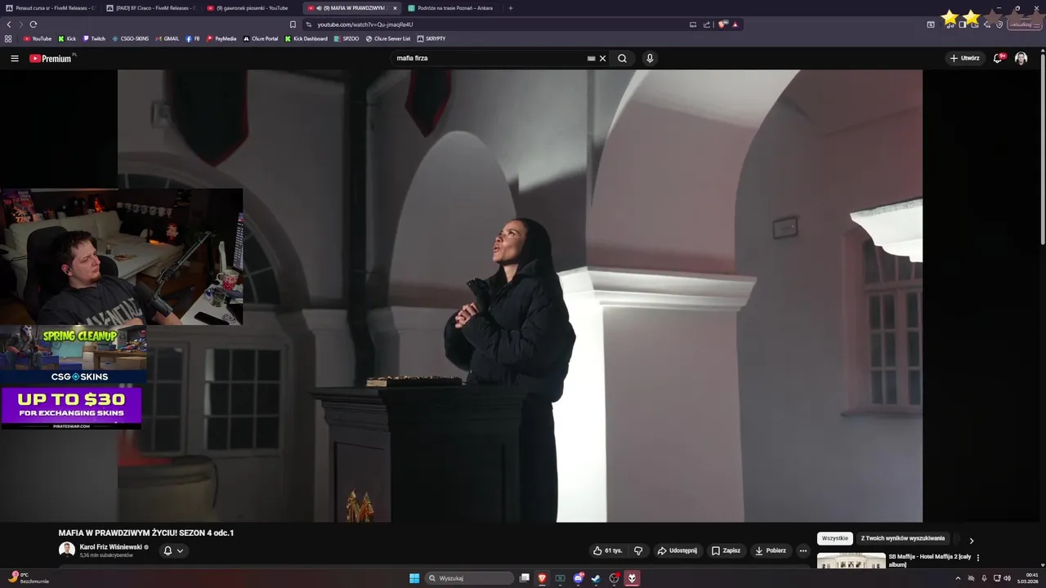Open Brave Rewards triangle icon
The image size is (1046, 588).
[735, 24]
